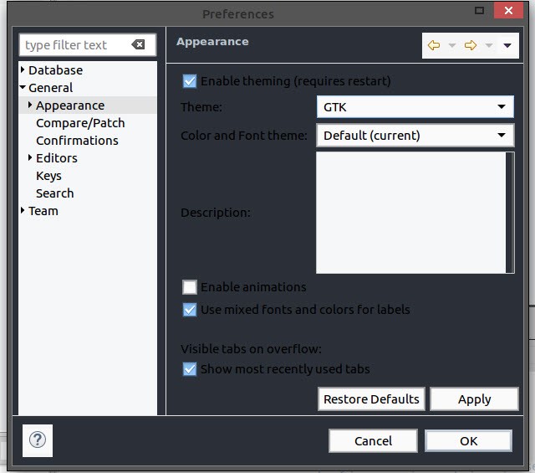Open the Color and Font theme dropdown

(415, 136)
